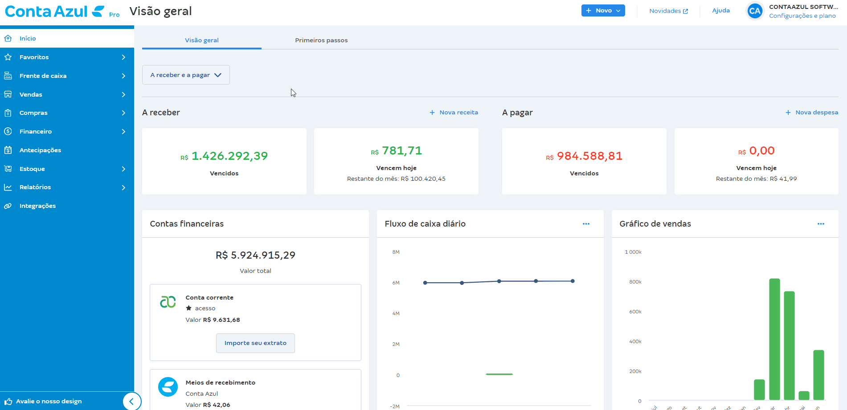Switch to the Primeiros passos tab
Viewport: 847px width, 410px height.
(x=321, y=40)
